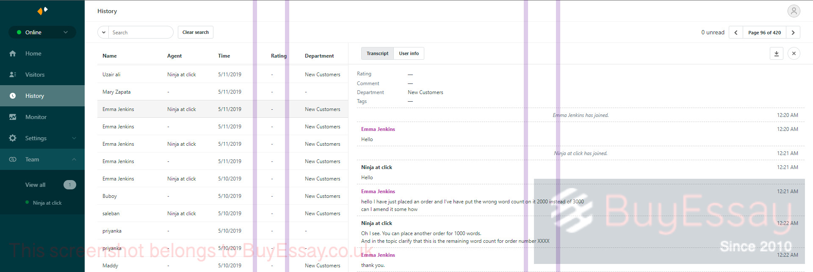This screenshot has height=272, width=813.
Task: Click the team count badge 1
Action: [x=70, y=185]
